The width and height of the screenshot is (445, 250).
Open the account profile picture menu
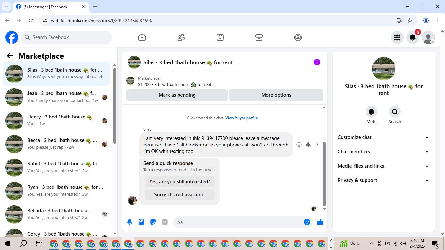pyautogui.click(x=428, y=37)
